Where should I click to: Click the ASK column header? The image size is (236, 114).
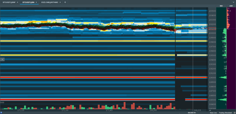point(231,6)
